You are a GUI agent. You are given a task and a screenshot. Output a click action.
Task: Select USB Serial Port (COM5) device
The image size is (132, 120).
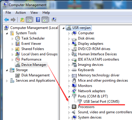[101, 102]
